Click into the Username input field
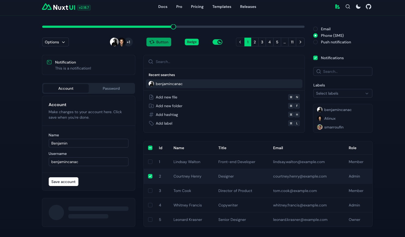The height and width of the screenshot is (237, 405). pyautogui.click(x=88, y=162)
